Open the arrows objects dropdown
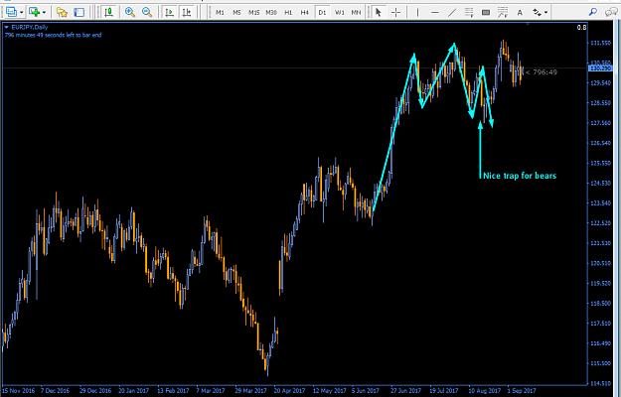 pyautogui.click(x=546, y=13)
